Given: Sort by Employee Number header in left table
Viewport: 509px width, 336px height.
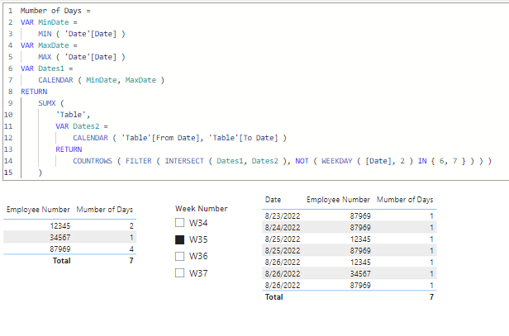Looking at the screenshot, I should pos(38,210).
